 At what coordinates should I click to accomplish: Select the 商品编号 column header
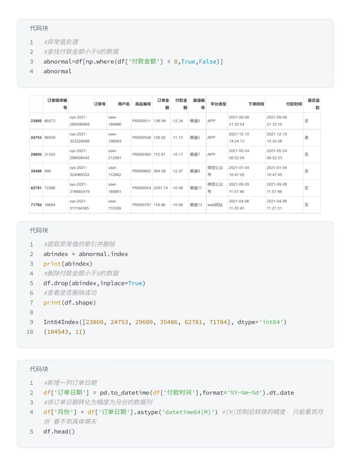pos(143,104)
